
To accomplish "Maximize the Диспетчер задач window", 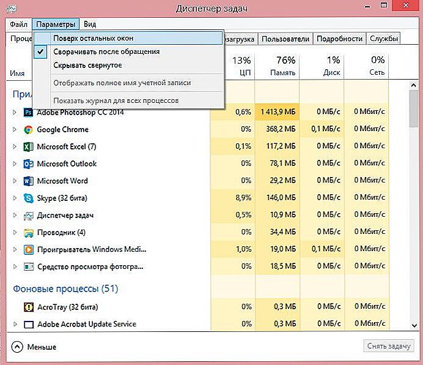I will click(x=384, y=6).
